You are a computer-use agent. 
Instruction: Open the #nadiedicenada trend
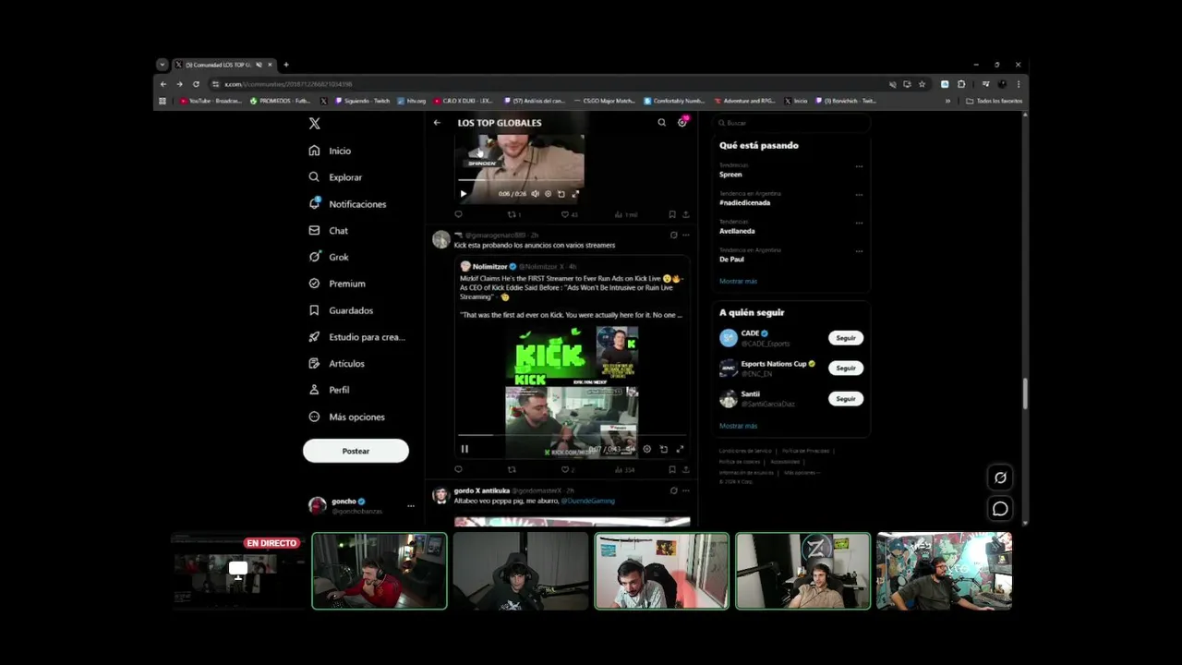tap(744, 202)
